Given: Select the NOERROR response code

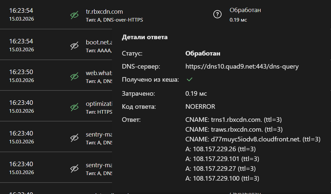Looking at the screenshot, I should click(200, 107).
